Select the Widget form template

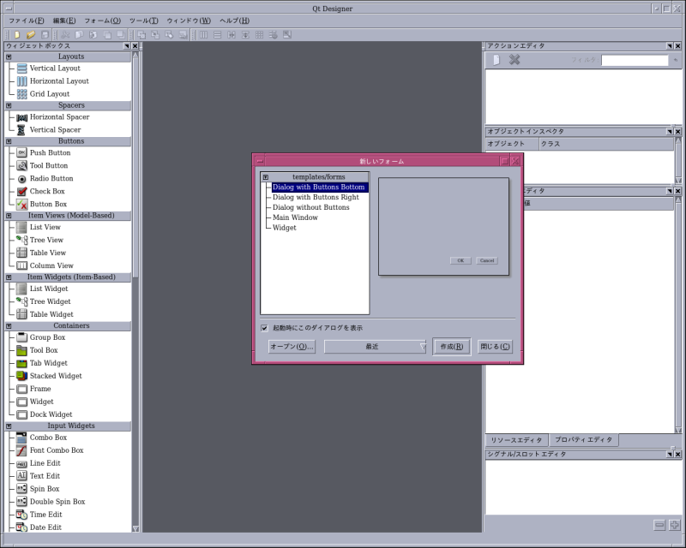284,228
